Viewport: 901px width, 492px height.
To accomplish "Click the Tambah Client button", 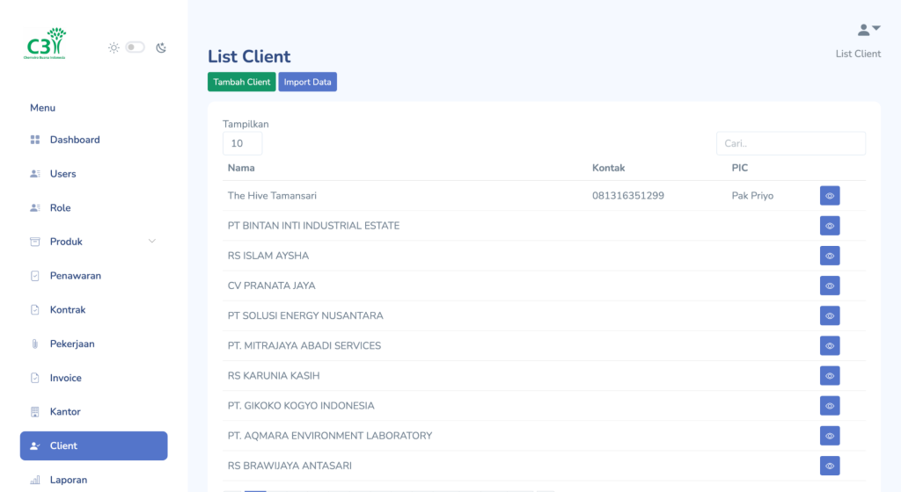I will pyautogui.click(x=242, y=82).
